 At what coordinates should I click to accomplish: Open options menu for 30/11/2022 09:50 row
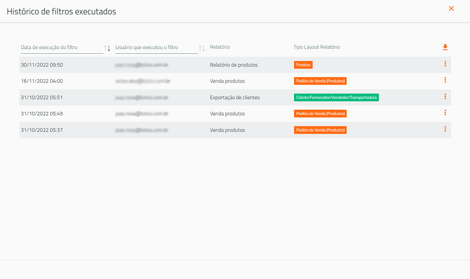[445, 64]
